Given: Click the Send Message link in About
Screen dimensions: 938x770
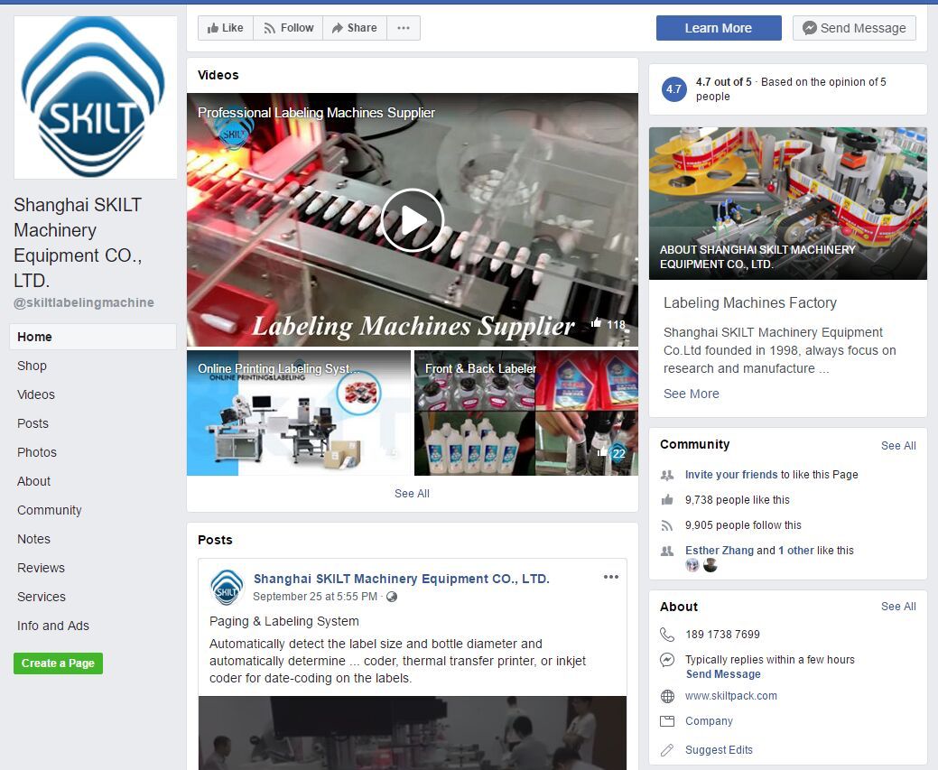Looking at the screenshot, I should pos(723,674).
